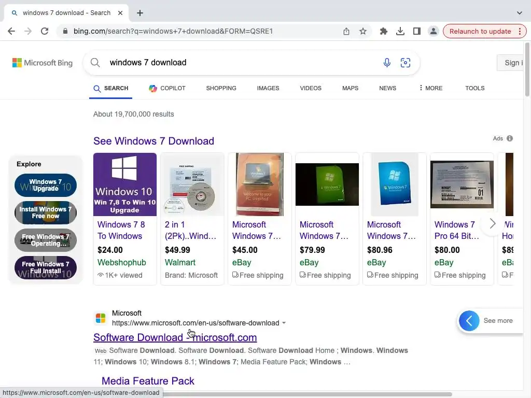The width and height of the screenshot is (531, 398).
Task: Open Chrome three-dot menu
Action: (x=520, y=31)
